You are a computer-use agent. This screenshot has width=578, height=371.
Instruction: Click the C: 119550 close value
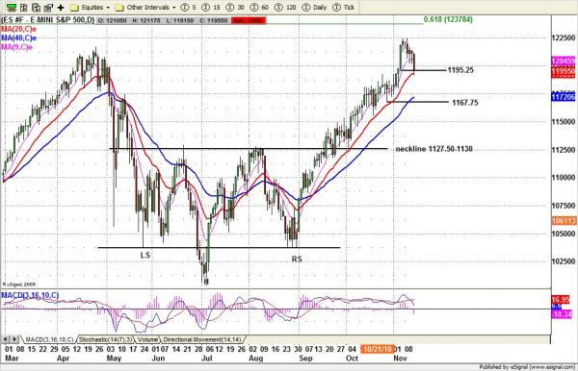214,20
